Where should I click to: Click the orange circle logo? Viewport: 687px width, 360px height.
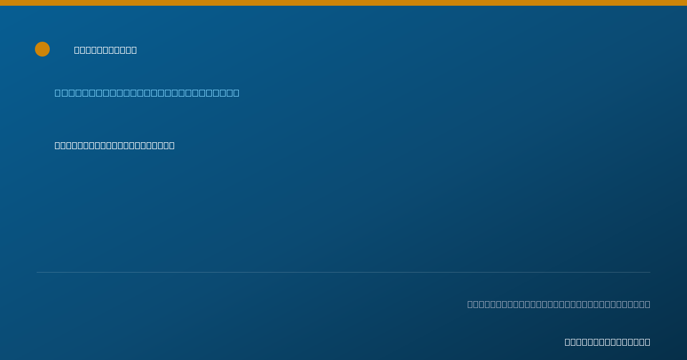coord(42,49)
